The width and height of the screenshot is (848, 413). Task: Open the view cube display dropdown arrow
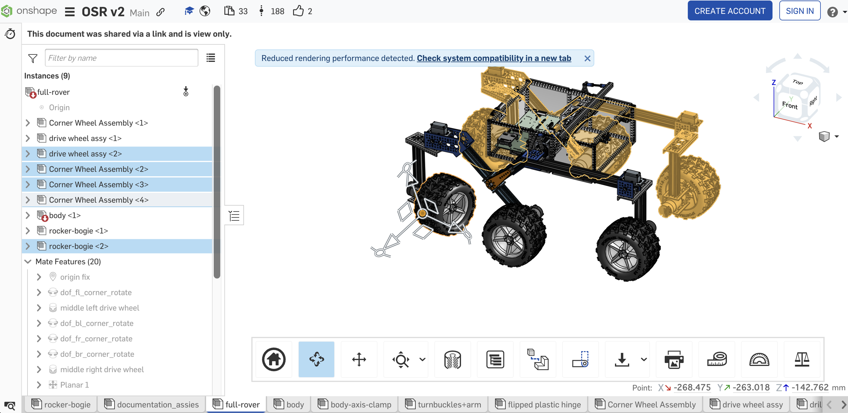837,136
